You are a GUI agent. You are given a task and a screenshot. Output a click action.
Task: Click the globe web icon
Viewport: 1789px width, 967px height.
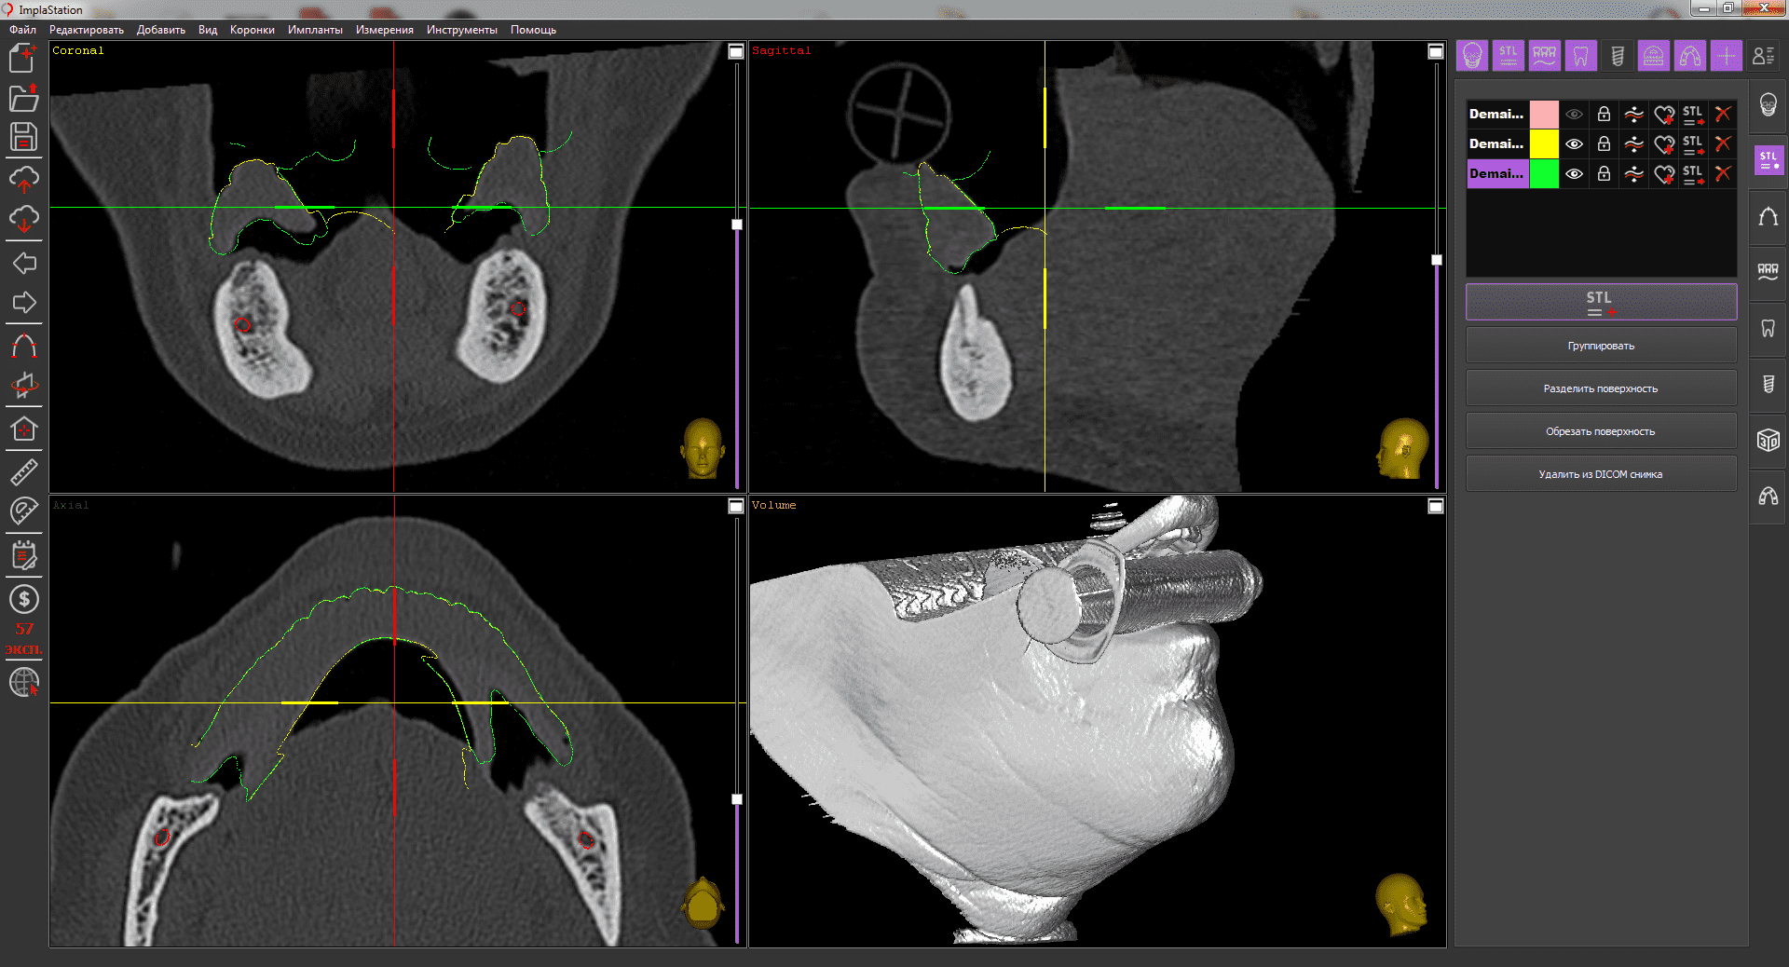[x=23, y=683]
